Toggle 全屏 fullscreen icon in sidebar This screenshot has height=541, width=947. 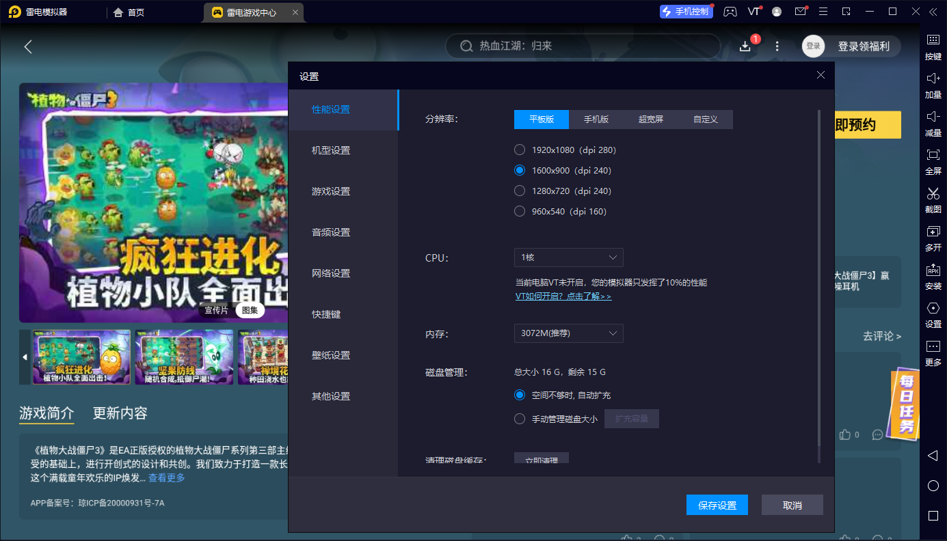pos(933,155)
